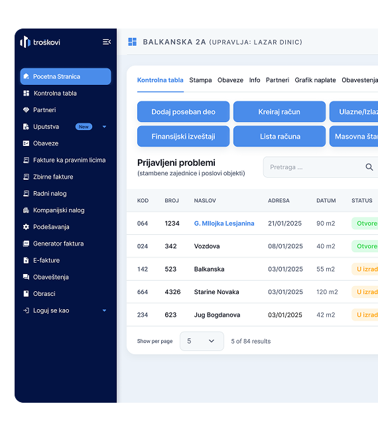Viewport: 378px width, 422px height.
Task: Open the G. Milojka Lesjanina link
Action: (224, 224)
